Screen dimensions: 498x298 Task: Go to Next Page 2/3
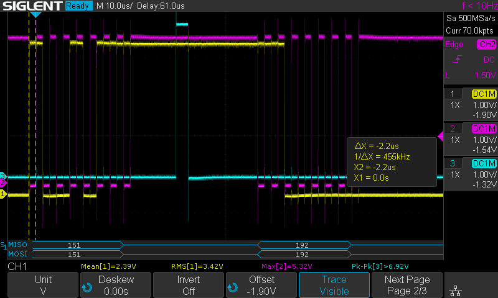coord(407,285)
